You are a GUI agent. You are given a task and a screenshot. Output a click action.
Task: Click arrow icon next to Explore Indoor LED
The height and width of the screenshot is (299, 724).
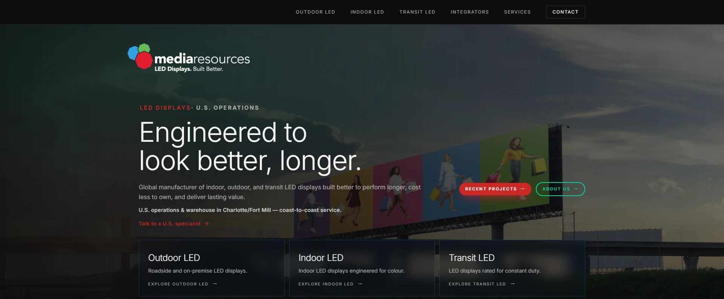(x=360, y=284)
